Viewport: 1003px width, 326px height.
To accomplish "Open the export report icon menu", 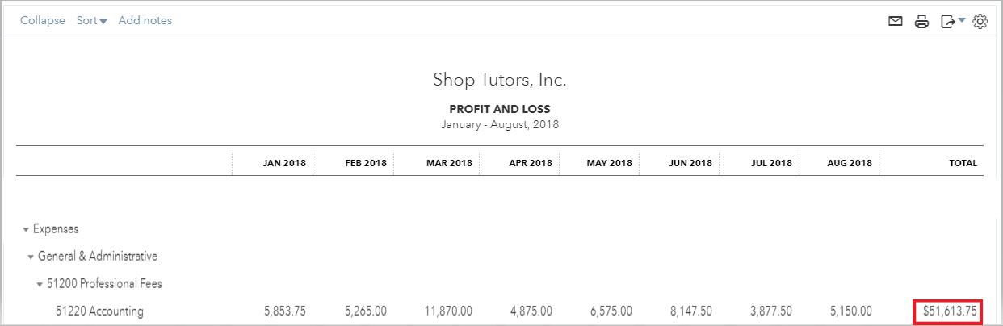I will [953, 22].
